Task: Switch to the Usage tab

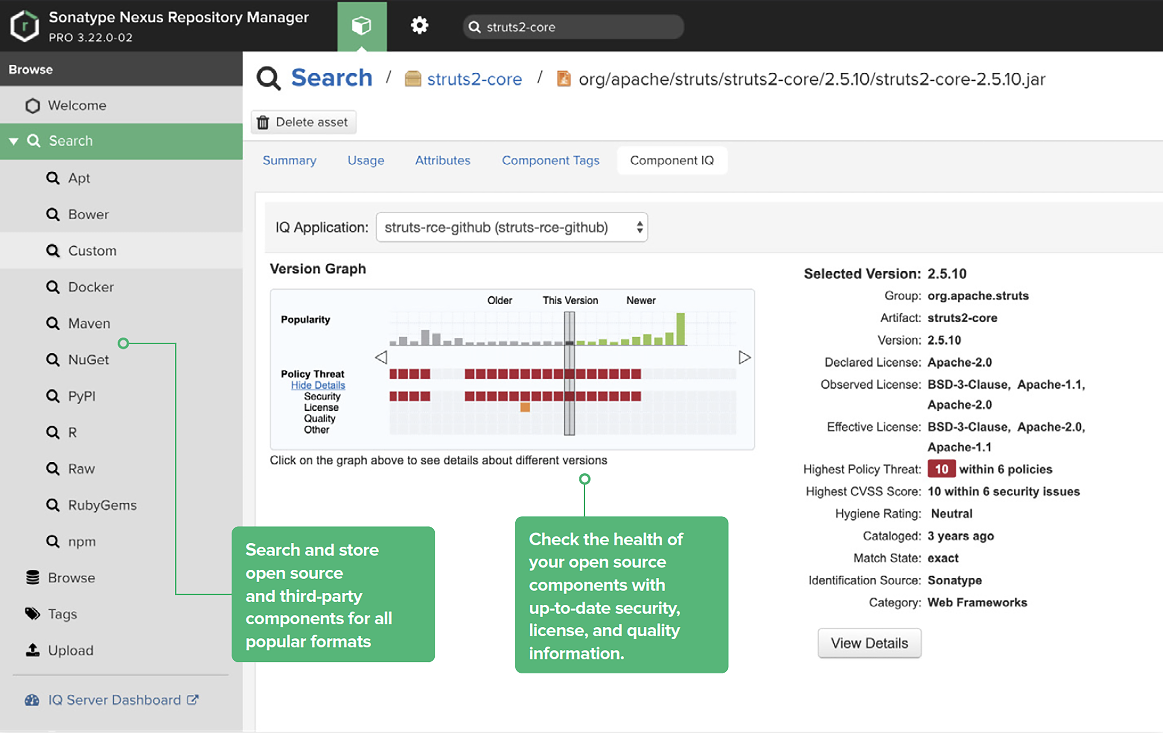Action: [366, 160]
